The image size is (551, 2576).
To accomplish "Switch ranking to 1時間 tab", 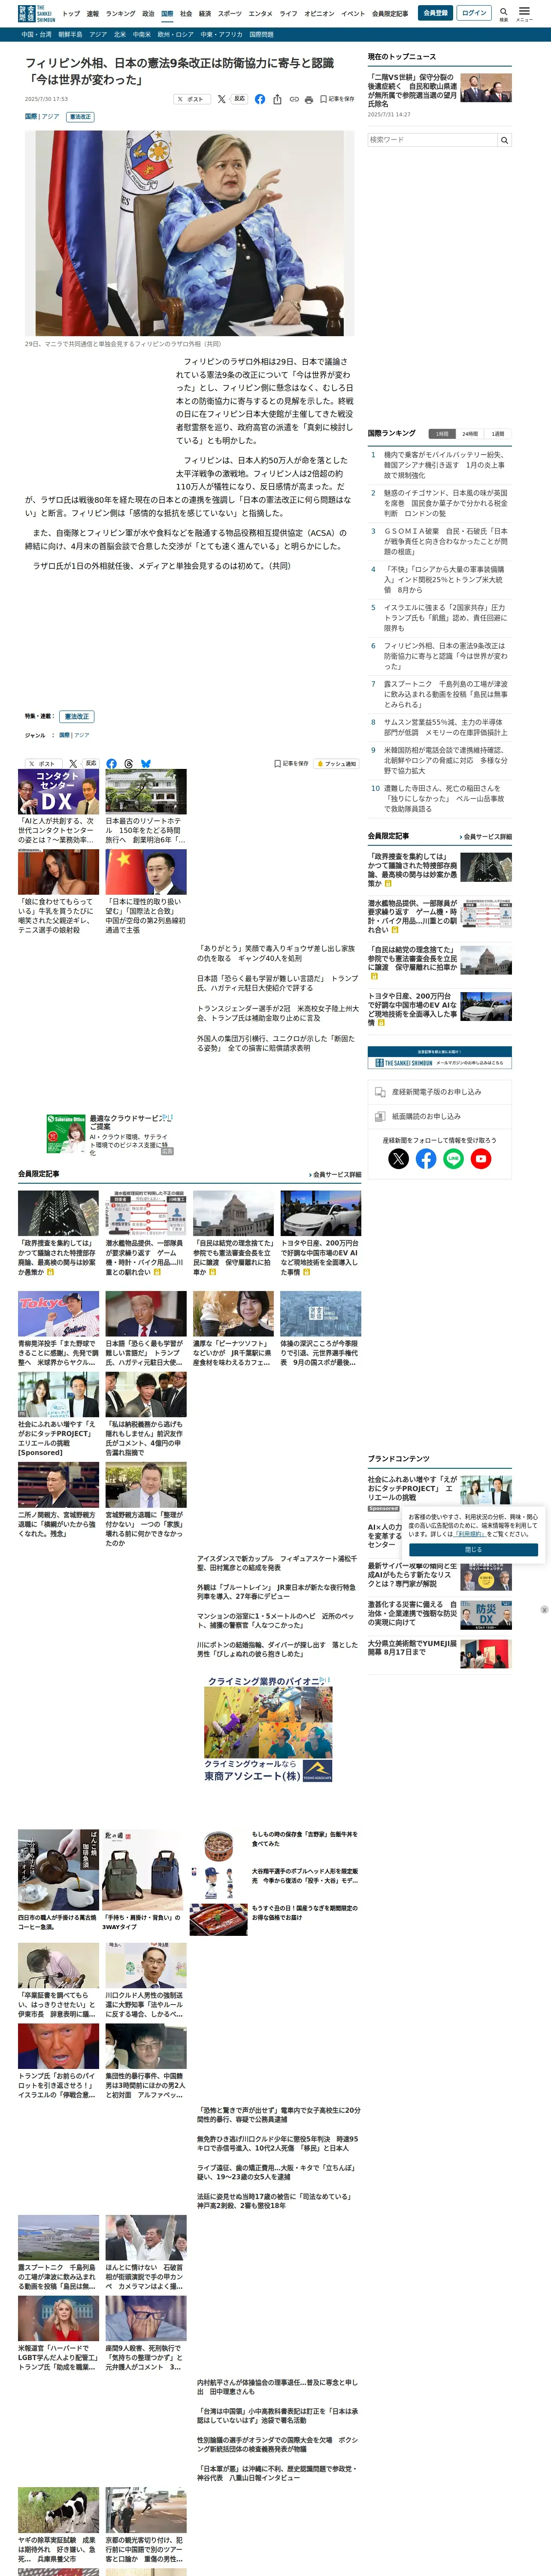I will 442,434.
